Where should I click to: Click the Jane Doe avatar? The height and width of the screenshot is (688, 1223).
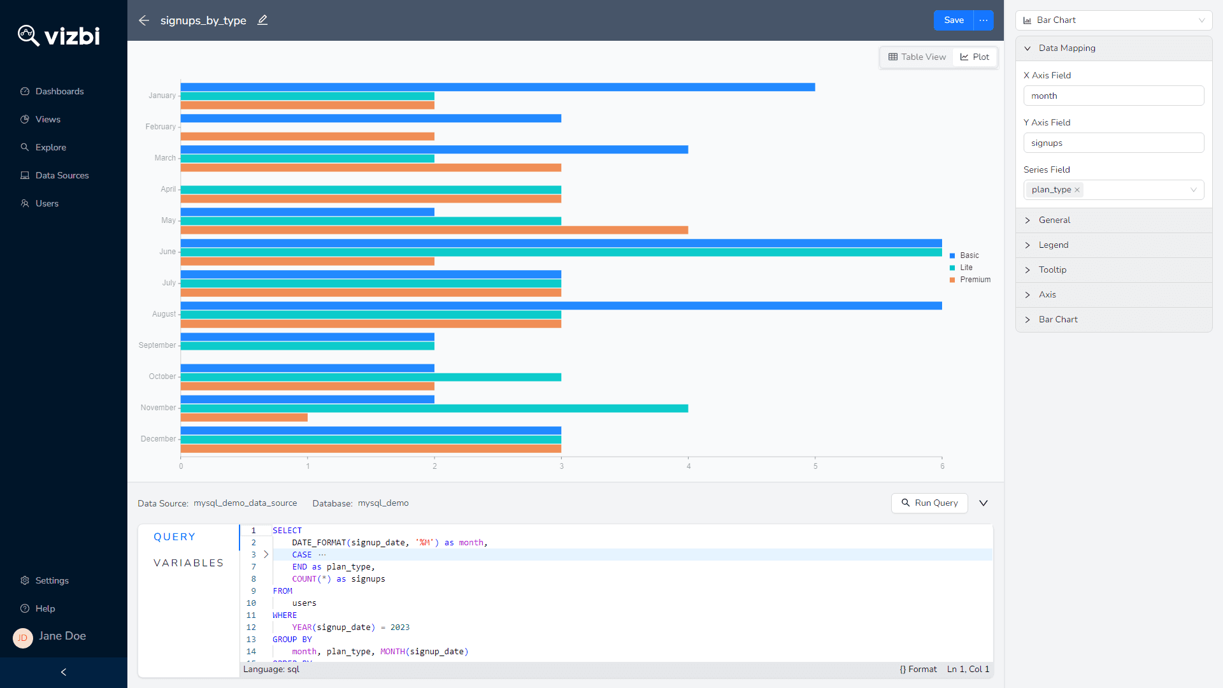pos(23,638)
